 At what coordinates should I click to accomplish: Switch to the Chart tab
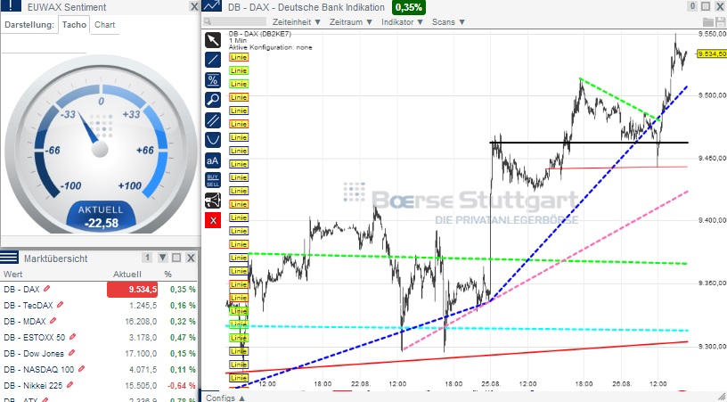coord(105,25)
